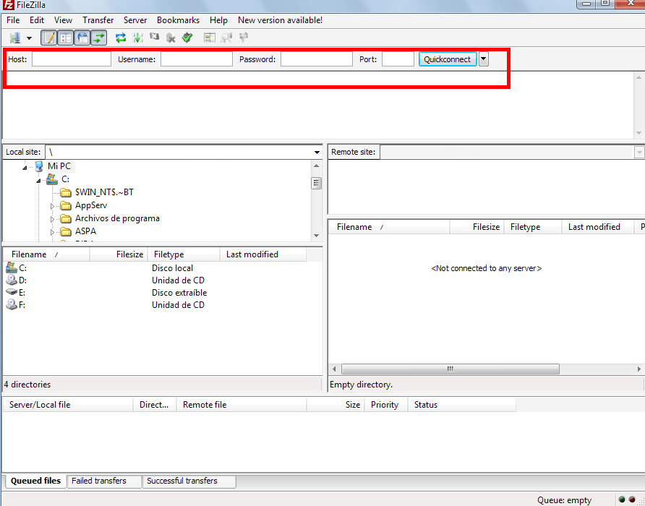Select the Archivos de programa folder icon
This screenshot has height=506, width=645.
[66, 219]
